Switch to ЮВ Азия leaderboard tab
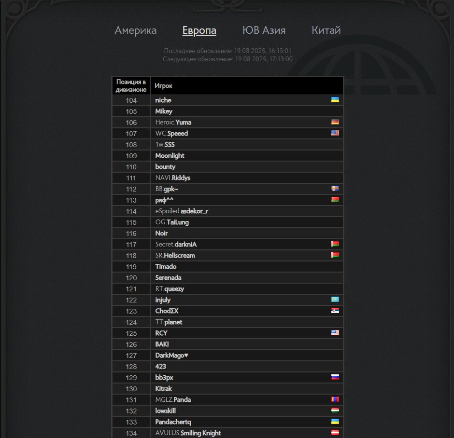The width and height of the screenshot is (454, 438). pyautogui.click(x=264, y=30)
